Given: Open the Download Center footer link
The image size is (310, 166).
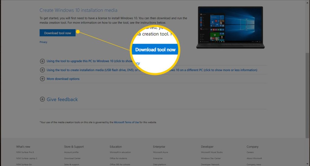Looking at the screenshot, I should (x=72, y=158).
